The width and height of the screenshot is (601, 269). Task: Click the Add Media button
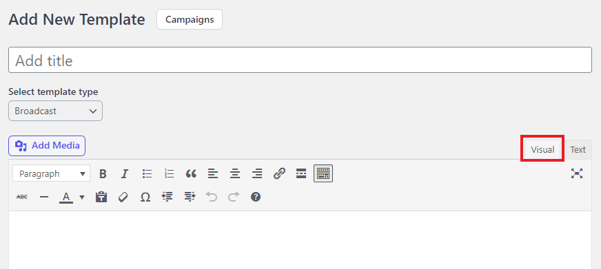tap(47, 146)
